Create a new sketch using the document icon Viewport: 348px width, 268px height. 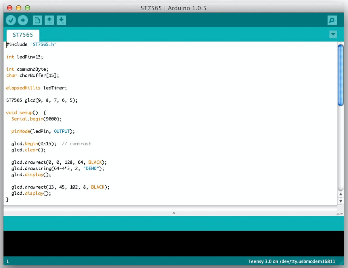tap(37, 20)
